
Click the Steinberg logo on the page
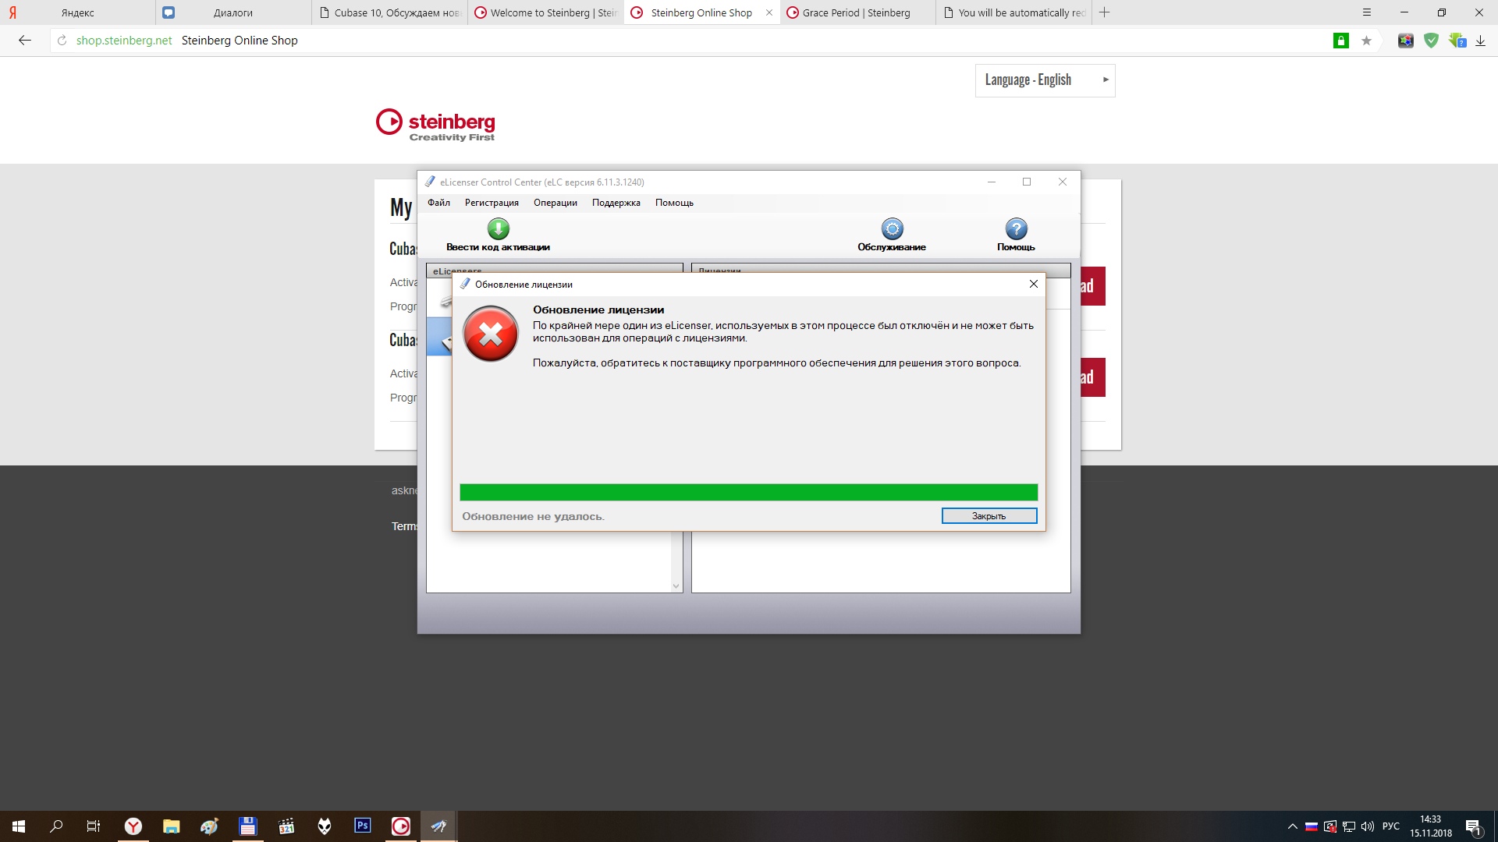[435, 125]
